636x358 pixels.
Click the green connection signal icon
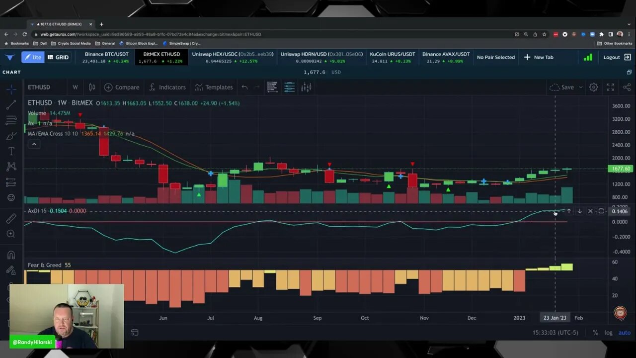pyautogui.click(x=588, y=57)
